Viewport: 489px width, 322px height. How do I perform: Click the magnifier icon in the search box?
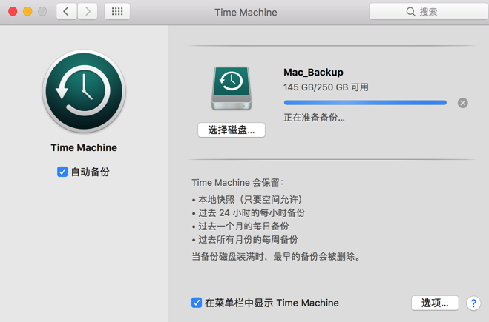pyautogui.click(x=411, y=12)
